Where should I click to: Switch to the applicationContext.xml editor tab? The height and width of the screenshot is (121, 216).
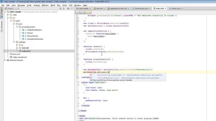coord(118,8)
